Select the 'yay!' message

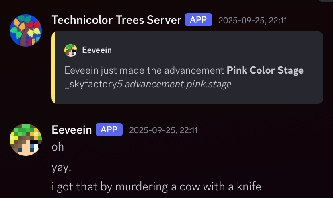[x=62, y=167]
